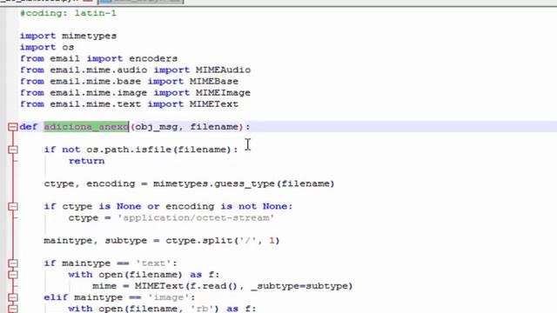Collapse the def adiciona_anexo function fold
557x313 pixels.
coord(13,127)
